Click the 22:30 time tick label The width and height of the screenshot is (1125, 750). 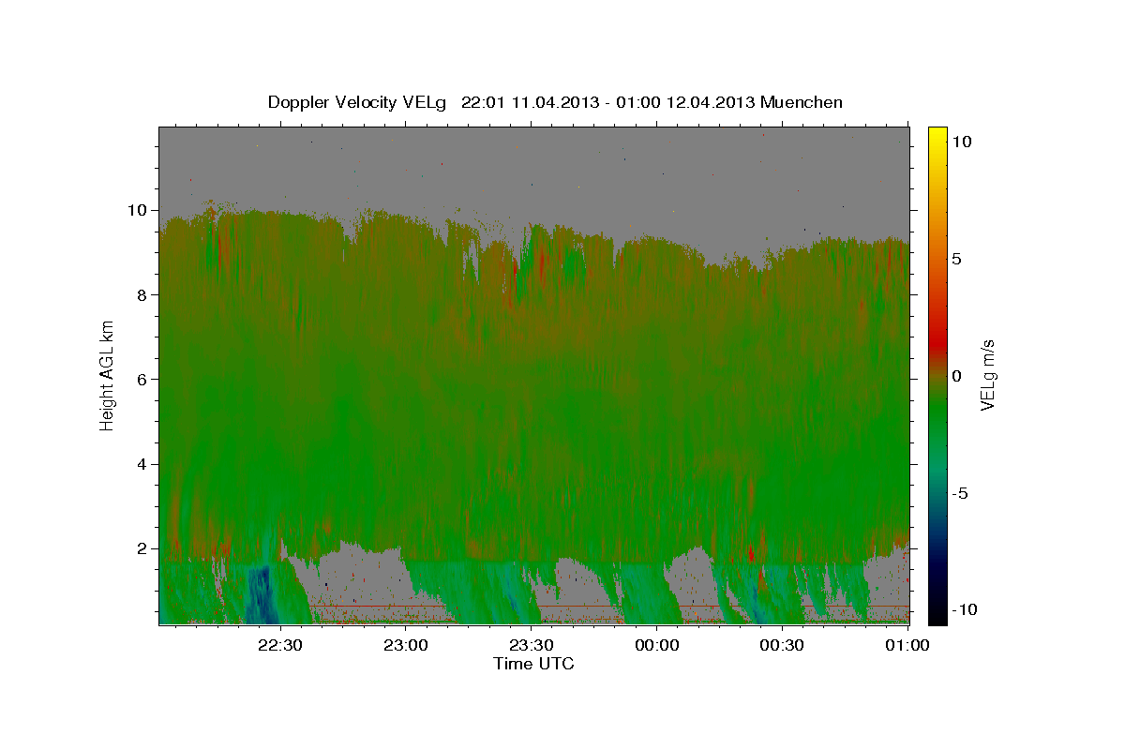280,645
